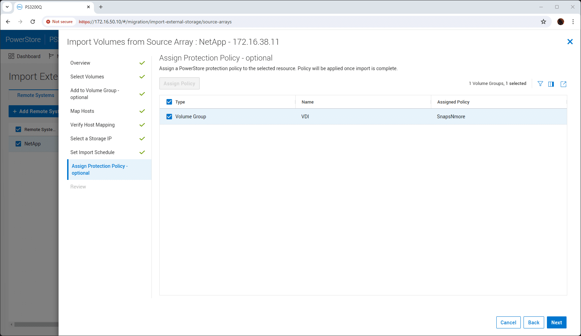Screen dimensions: 581x336
Task: Go to Select a Storage IP step
Action: pyautogui.click(x=91, y=139)
